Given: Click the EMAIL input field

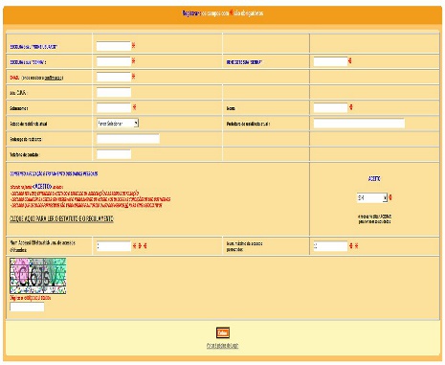Looking at the screenshot, I should [x=114, y=77].
